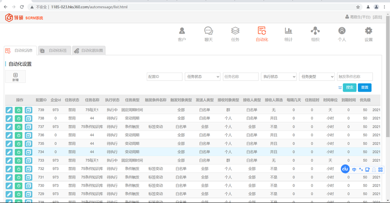Click the 领硕 SCRM系统 logo
This screenshot has width=390, height=203.
(x=24, y=18)
